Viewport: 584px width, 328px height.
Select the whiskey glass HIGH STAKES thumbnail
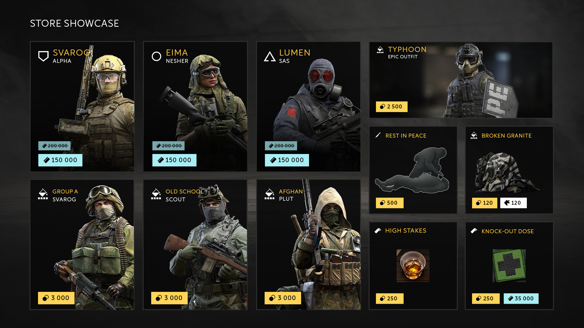[x=413, y=266]
